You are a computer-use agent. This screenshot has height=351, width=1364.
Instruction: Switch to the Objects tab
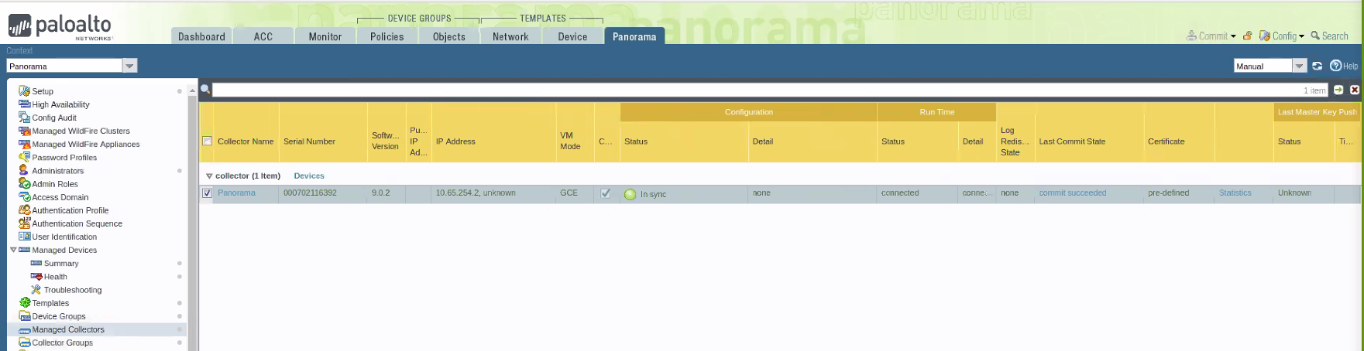click(x=449, y=36)
